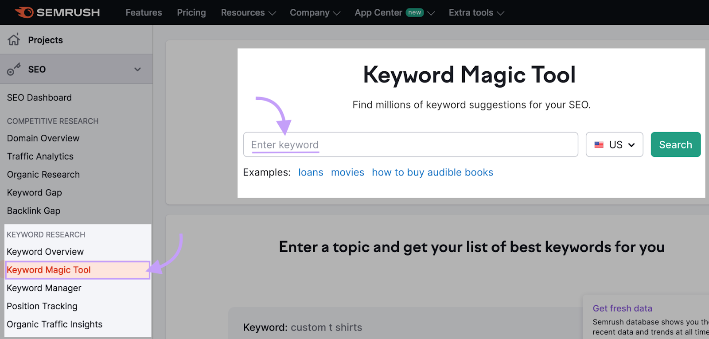Open Keyword Overview
Image resolution: width=709 pixels, height=339 pixels.
pos(45,252)
